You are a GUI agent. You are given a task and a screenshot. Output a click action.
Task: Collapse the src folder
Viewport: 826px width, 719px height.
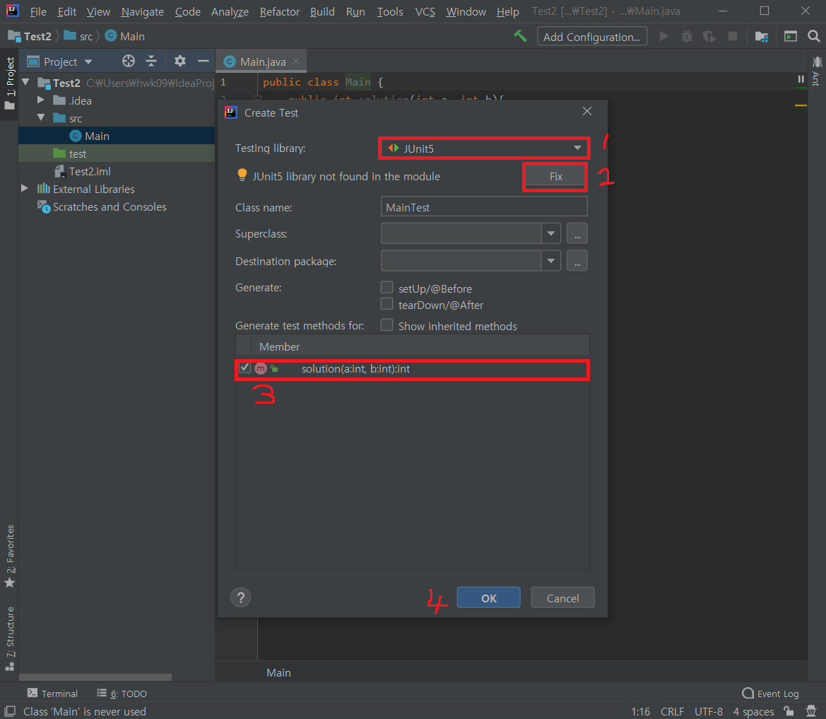(41, 117)
